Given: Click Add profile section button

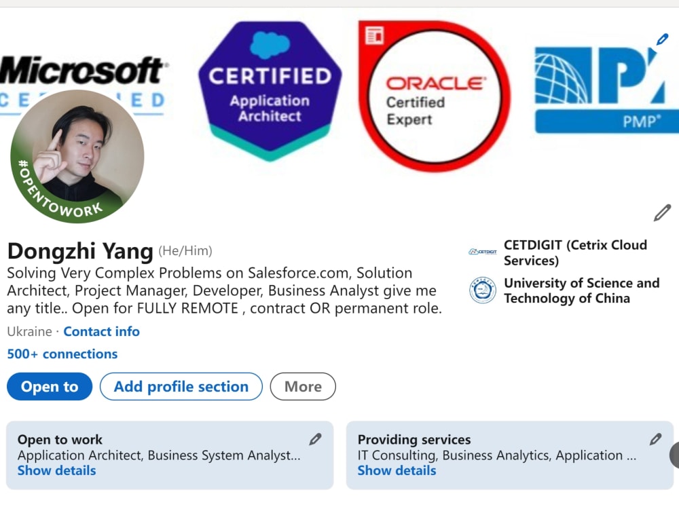Looking at the screenshot, I should (181, 387).
